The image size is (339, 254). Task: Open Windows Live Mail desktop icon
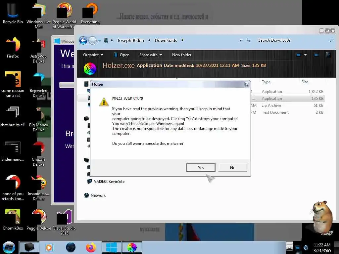click(38, 16)
